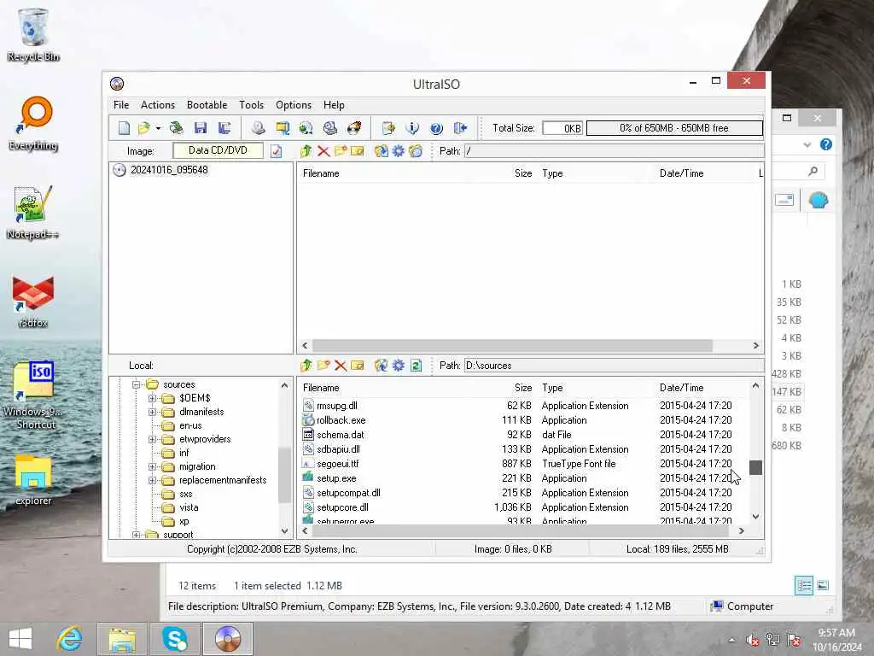Click the Data CD/DVD image type box
Screen dimensions: 874x656
point(218,150)
